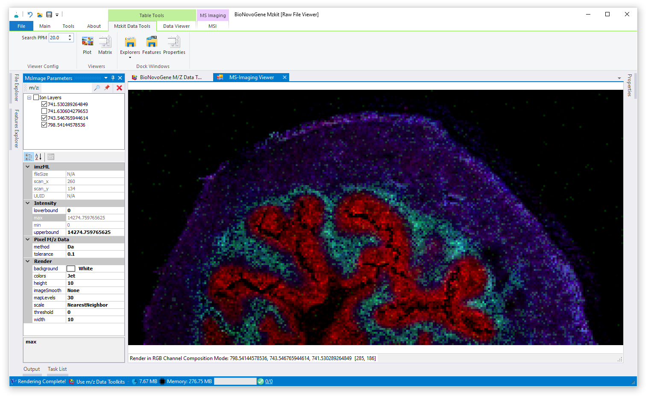Image resolution: width=648 pixels, height=396 pixels.
Task: Sort properties alphabetically with A-Z icon
Action: point(38,157)
